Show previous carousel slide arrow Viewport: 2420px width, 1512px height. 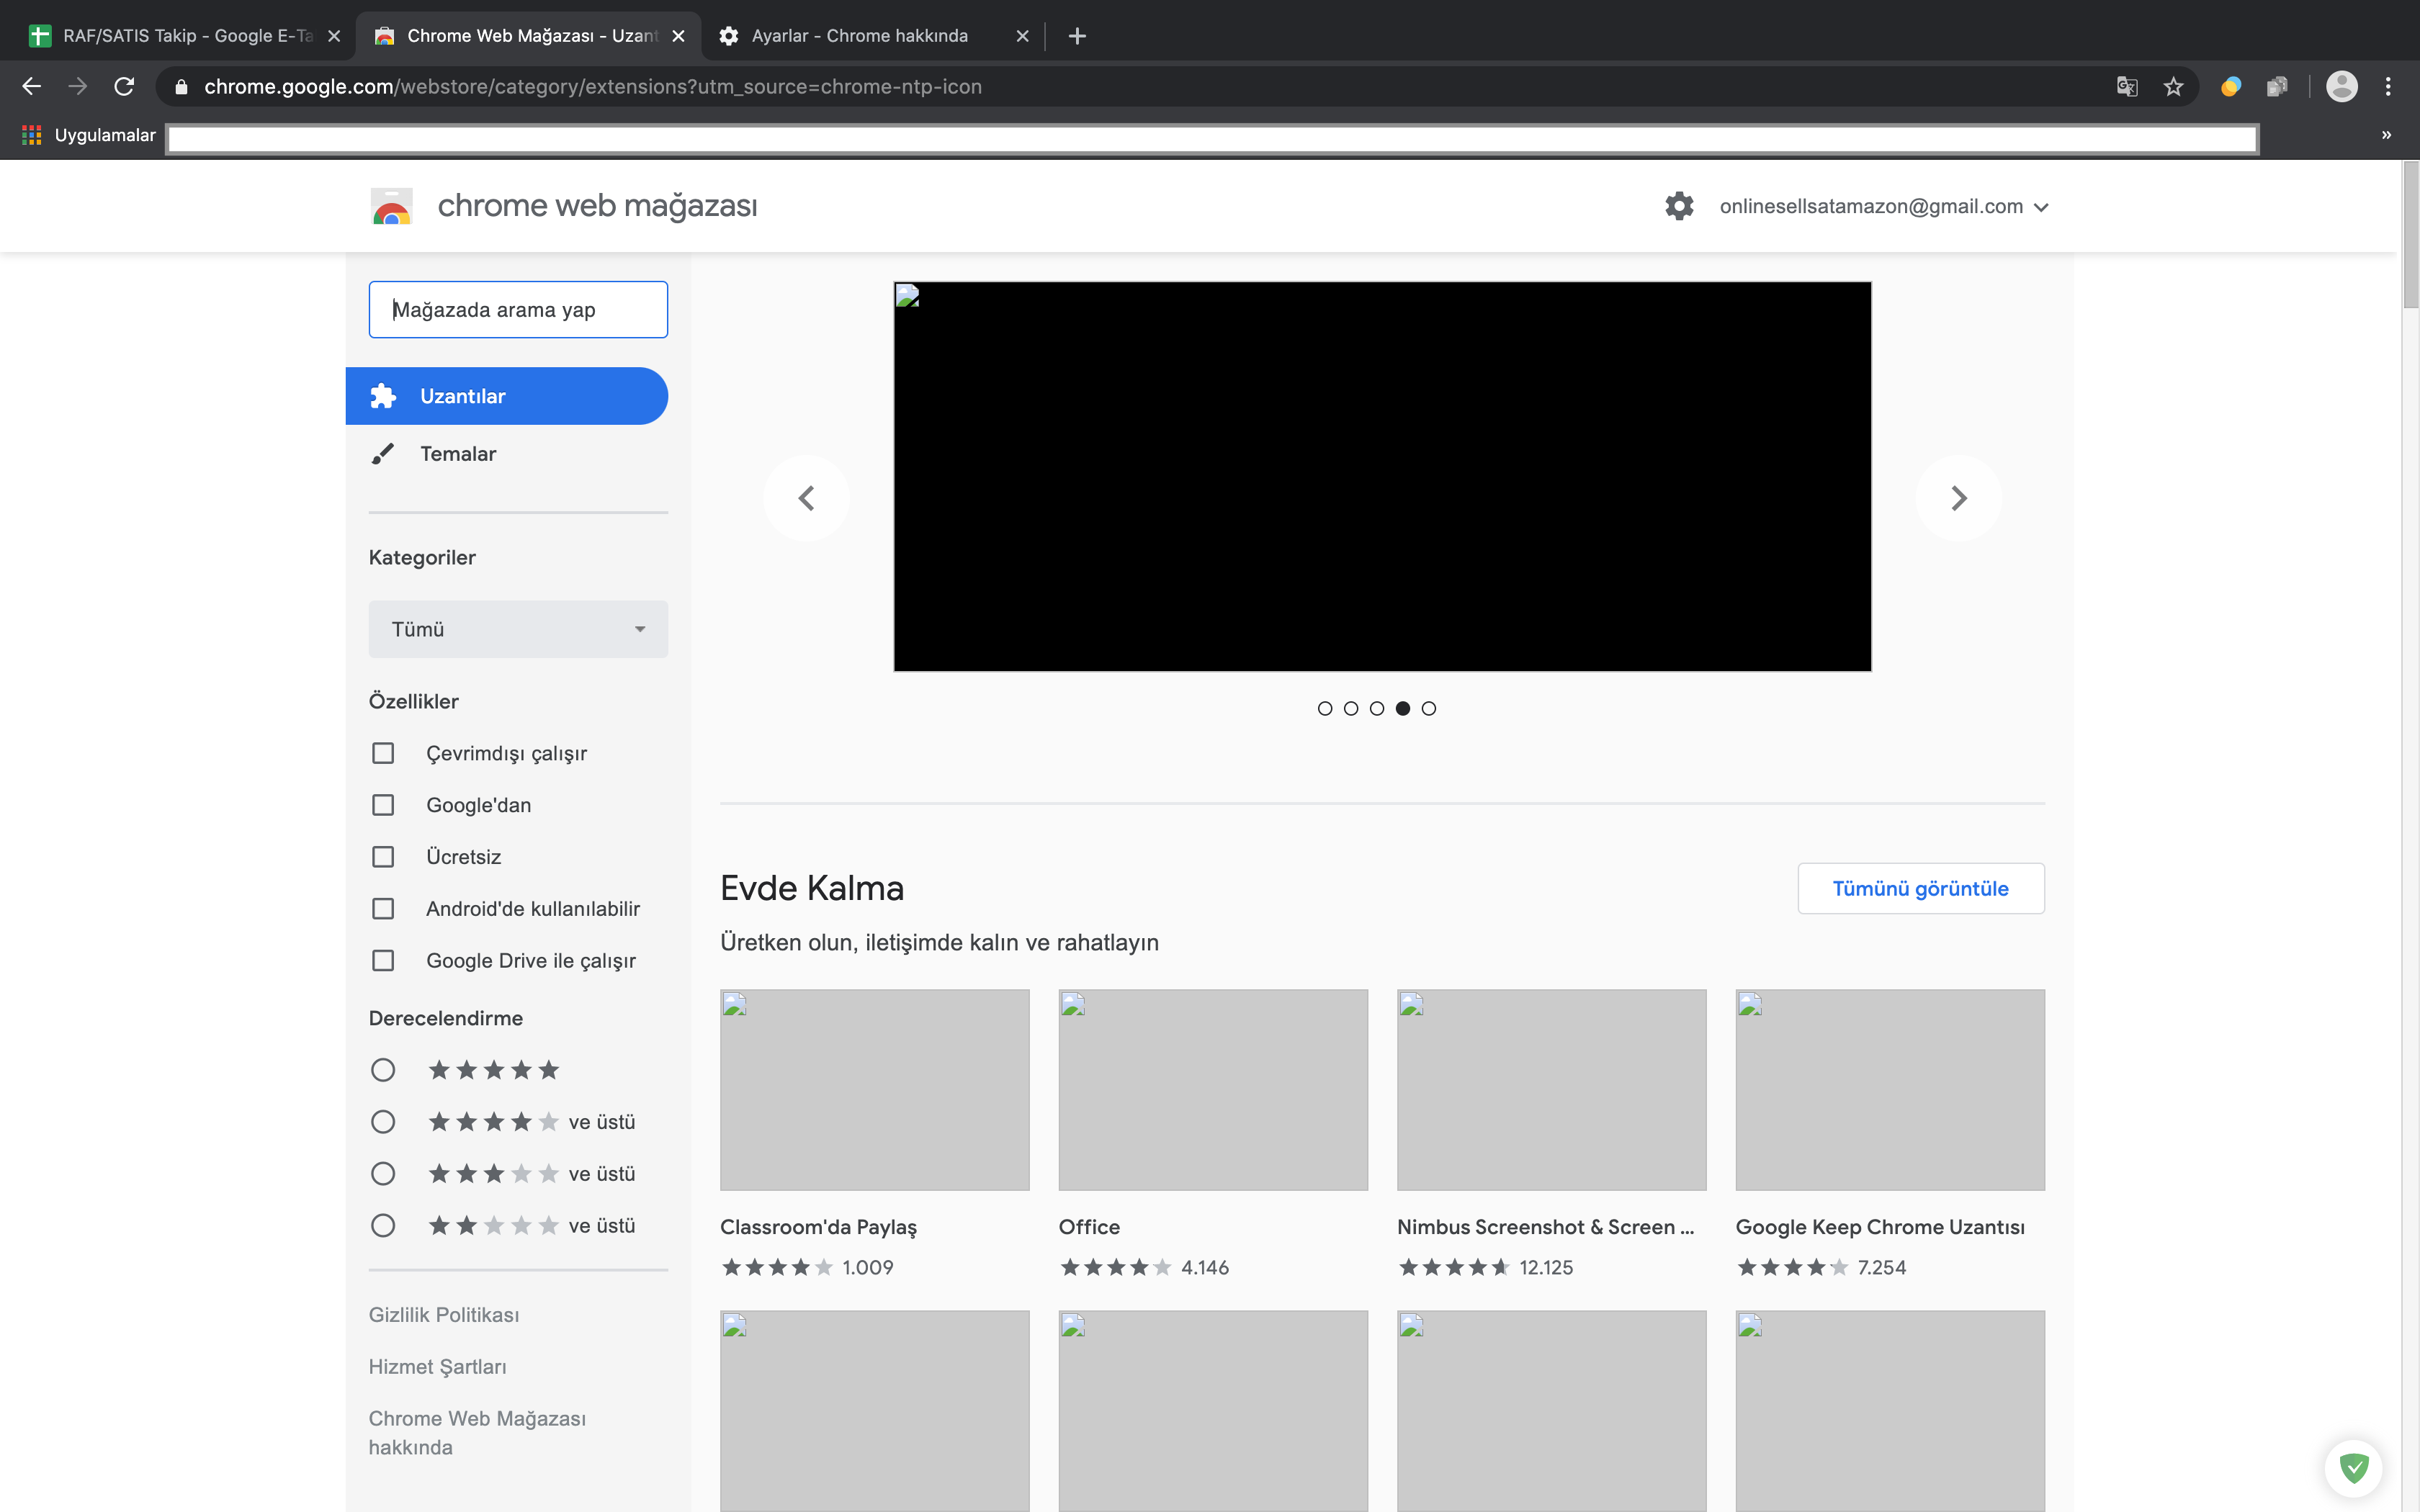pos(807,498)
